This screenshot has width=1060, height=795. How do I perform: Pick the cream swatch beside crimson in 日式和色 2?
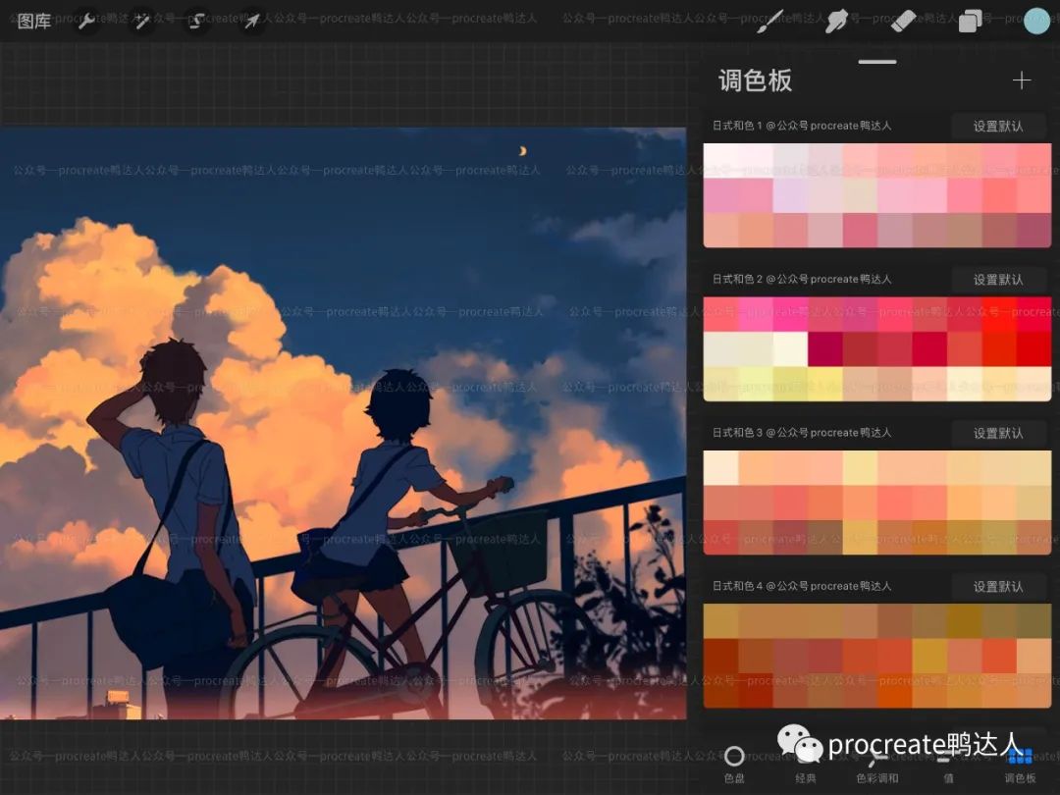(x=790, y=349)
